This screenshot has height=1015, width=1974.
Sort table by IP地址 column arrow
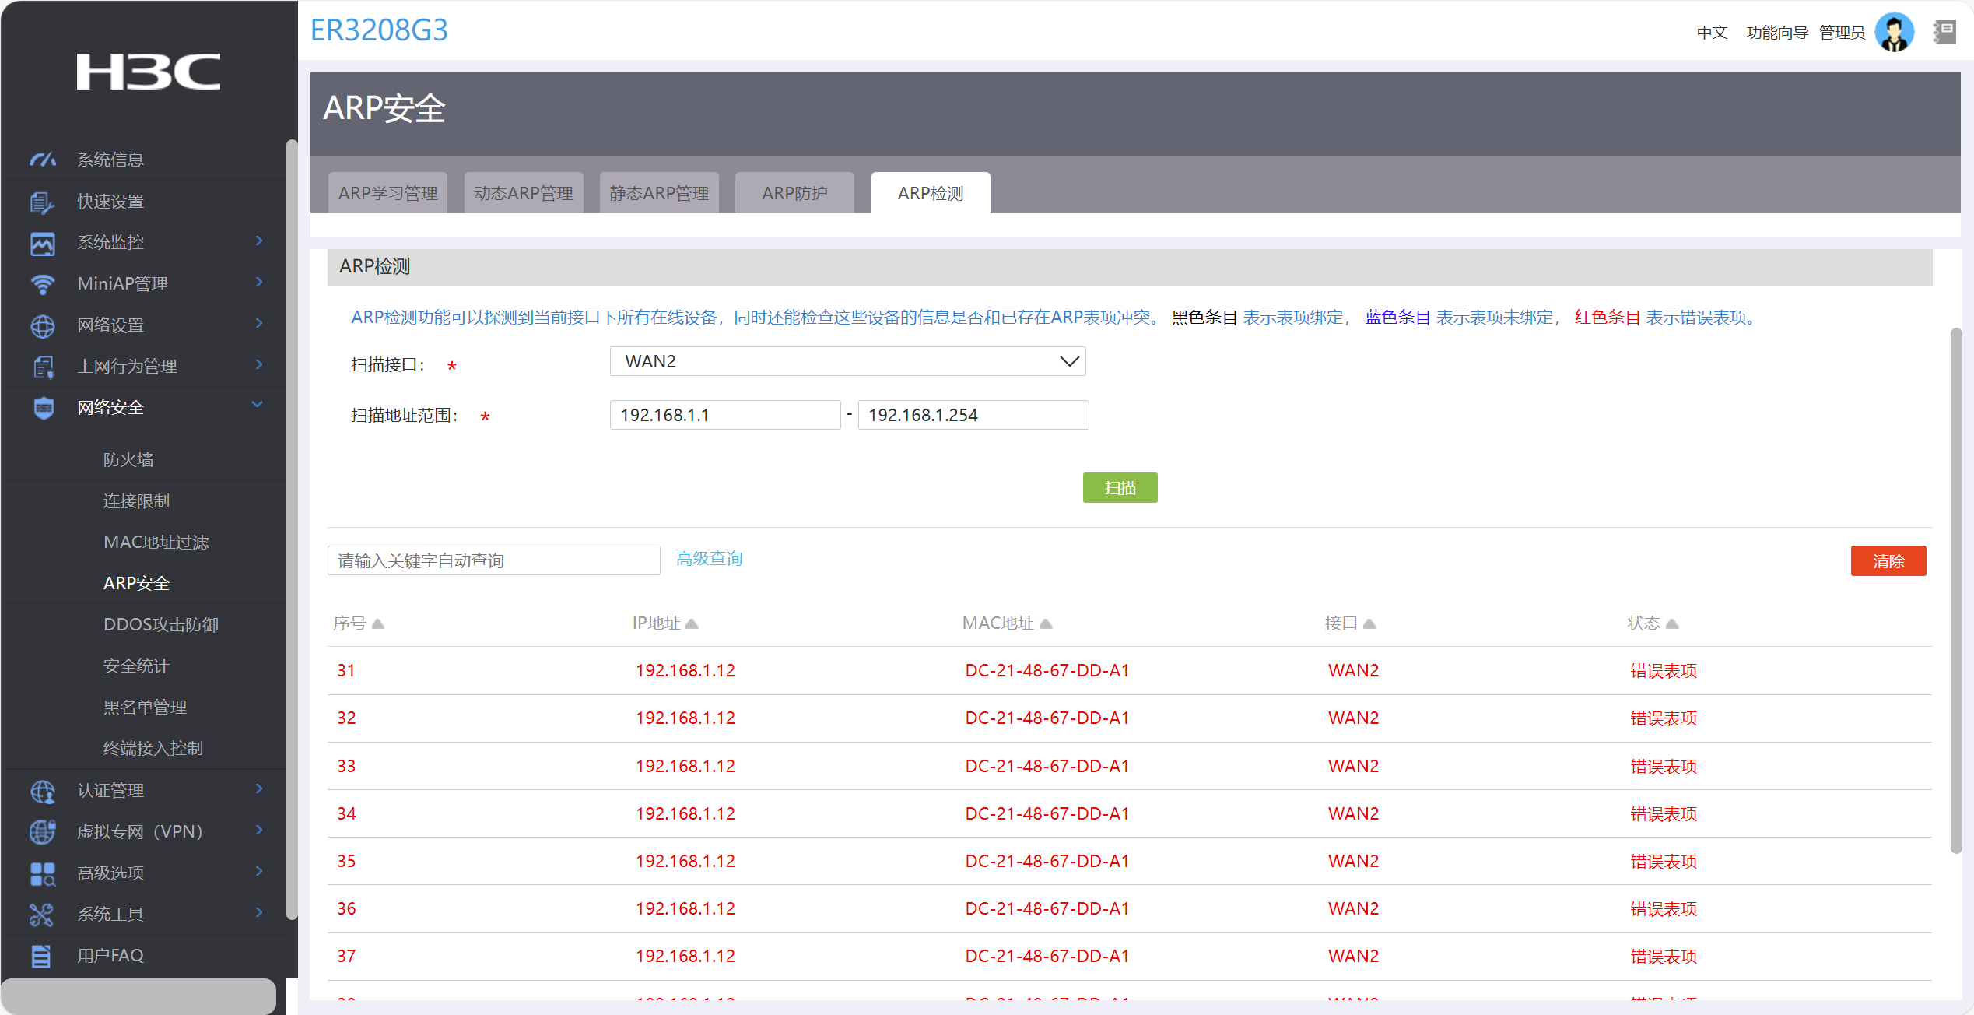coord(692,623)
